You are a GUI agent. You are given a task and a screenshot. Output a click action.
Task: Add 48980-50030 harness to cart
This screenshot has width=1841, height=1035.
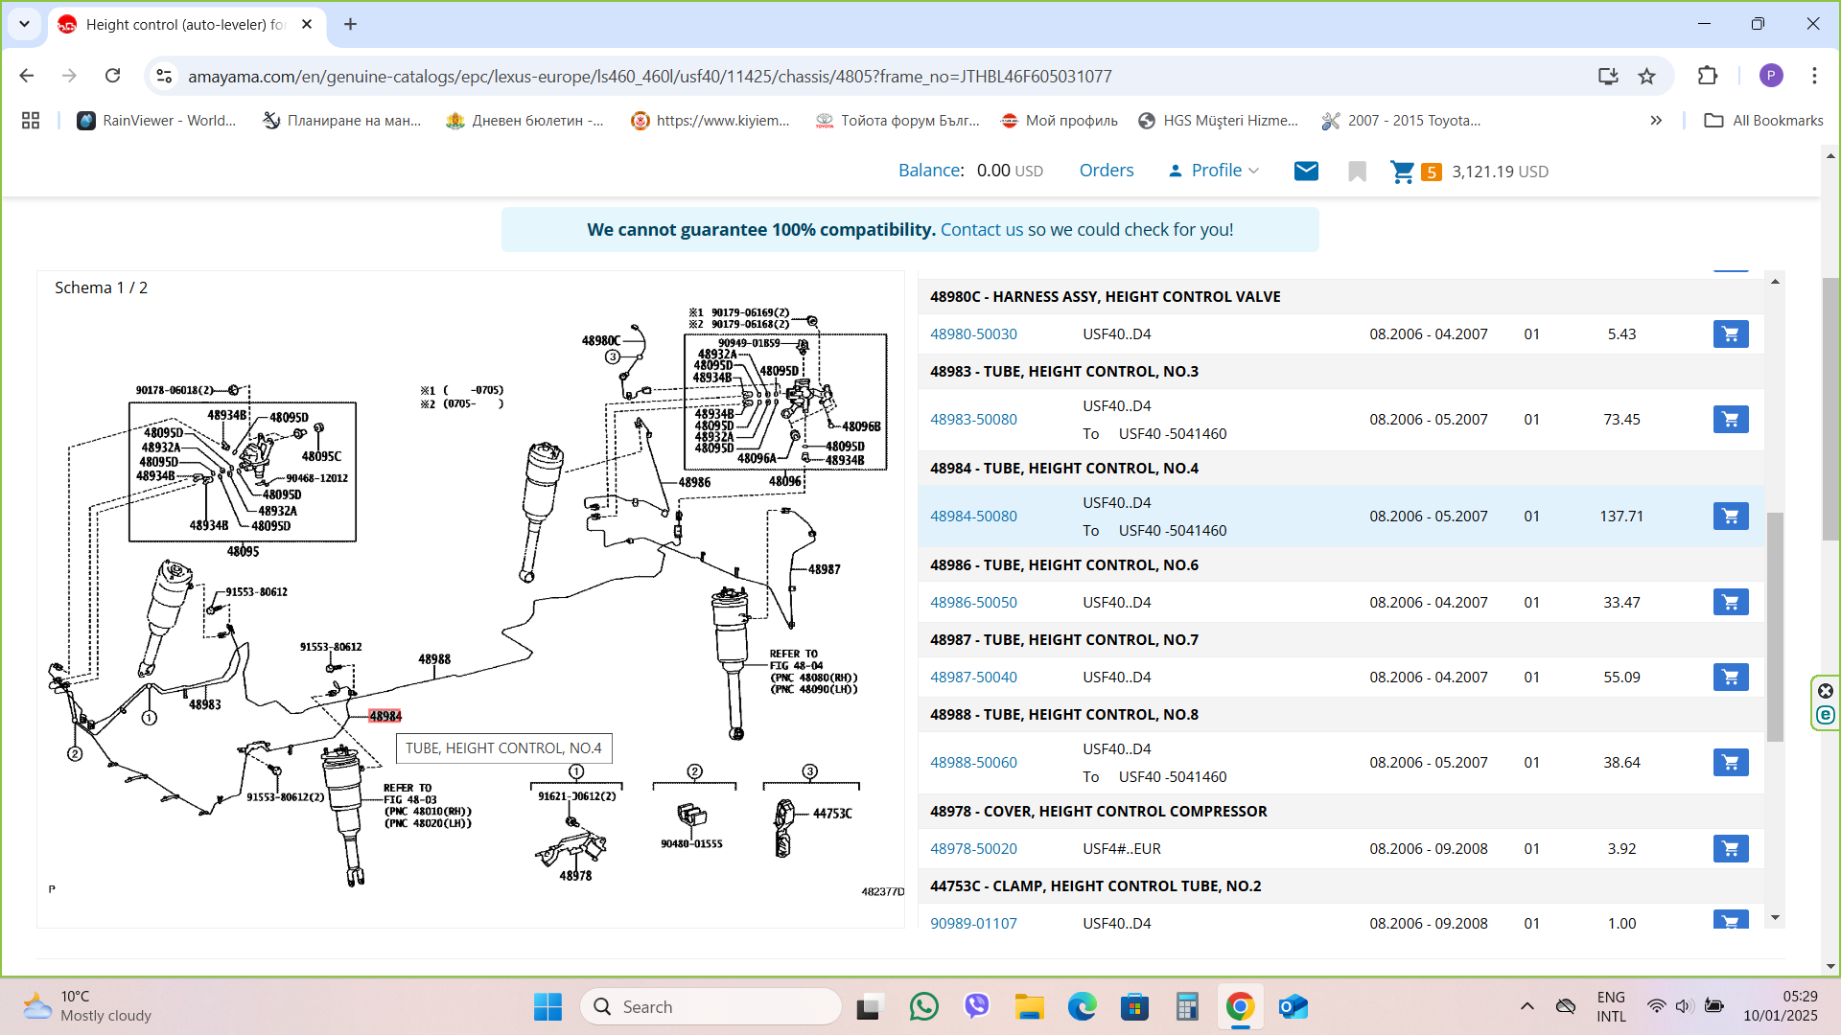[x=1730, y=334]
